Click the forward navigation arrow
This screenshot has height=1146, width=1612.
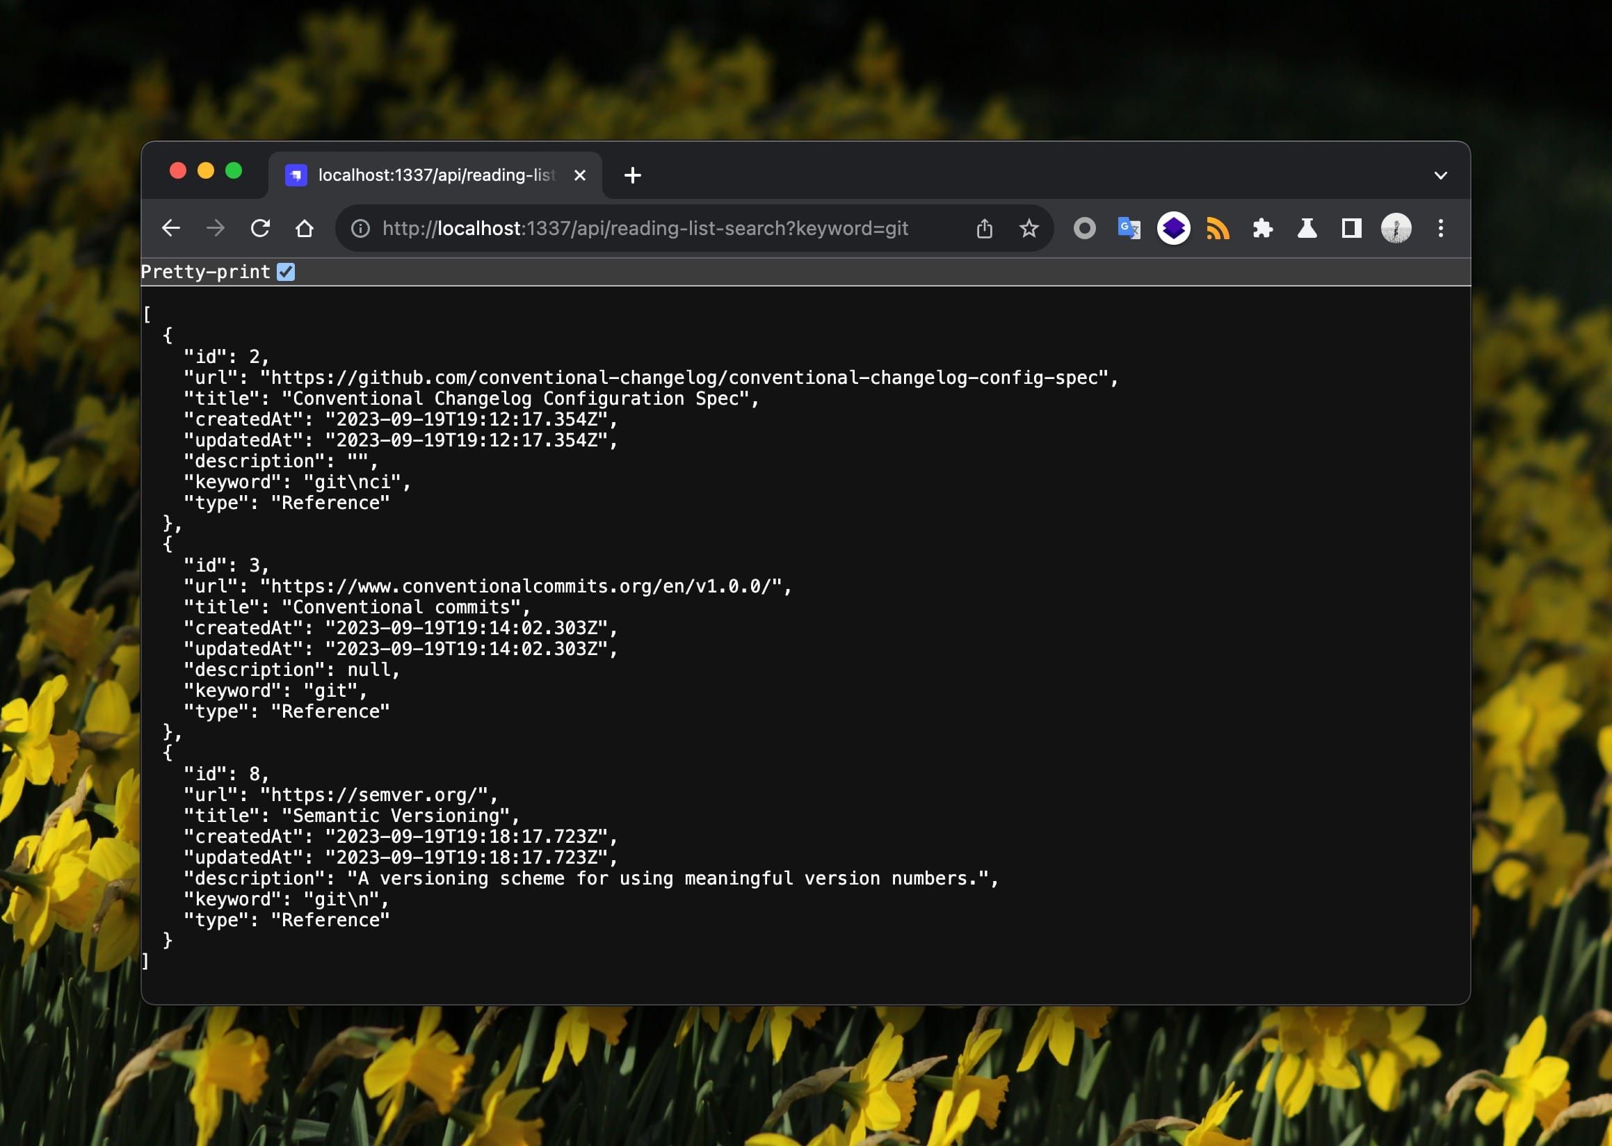[216, 229]
